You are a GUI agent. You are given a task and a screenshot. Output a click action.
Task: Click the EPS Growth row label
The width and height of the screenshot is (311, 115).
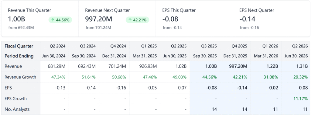[16, 99]
